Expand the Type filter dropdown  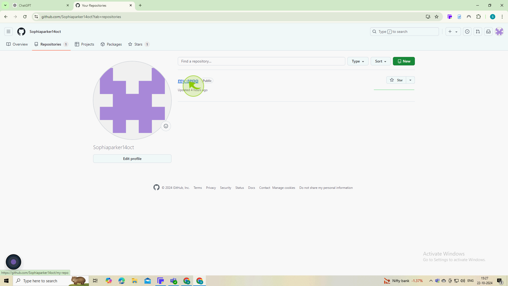[x=358, y=61]
